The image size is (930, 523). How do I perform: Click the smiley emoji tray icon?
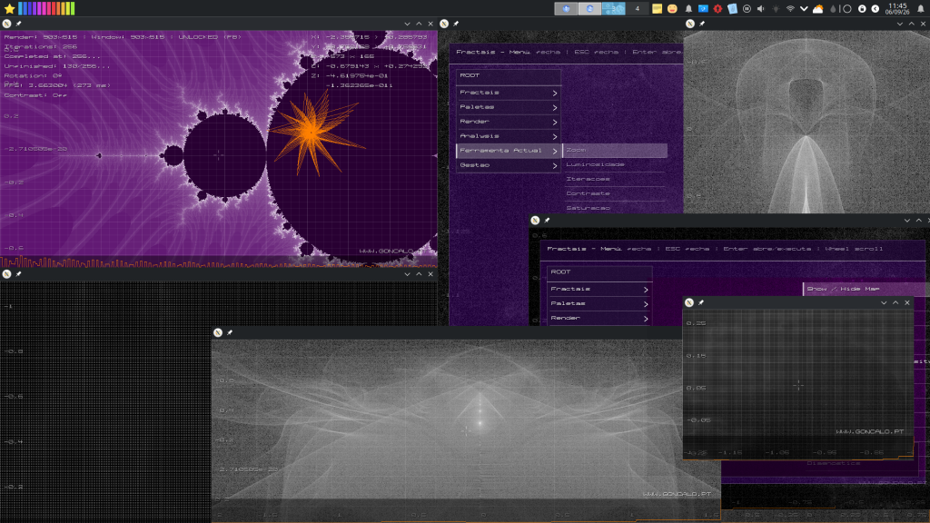[672, 9]
